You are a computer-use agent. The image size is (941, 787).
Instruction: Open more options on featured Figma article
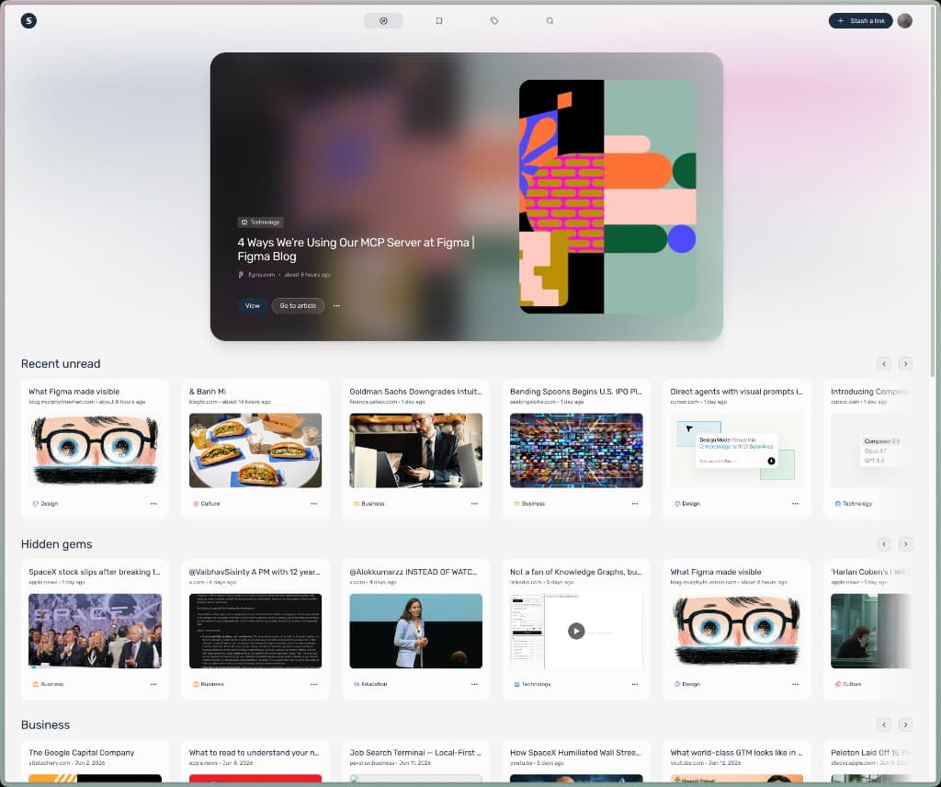336,305
